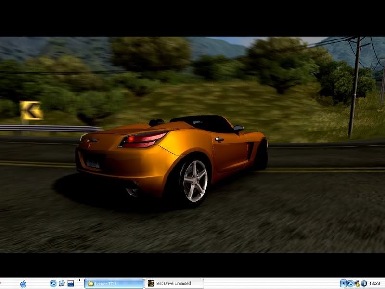Open the Apple logo start menu
This screenshot has height=289, width=385.
(23, 284)
